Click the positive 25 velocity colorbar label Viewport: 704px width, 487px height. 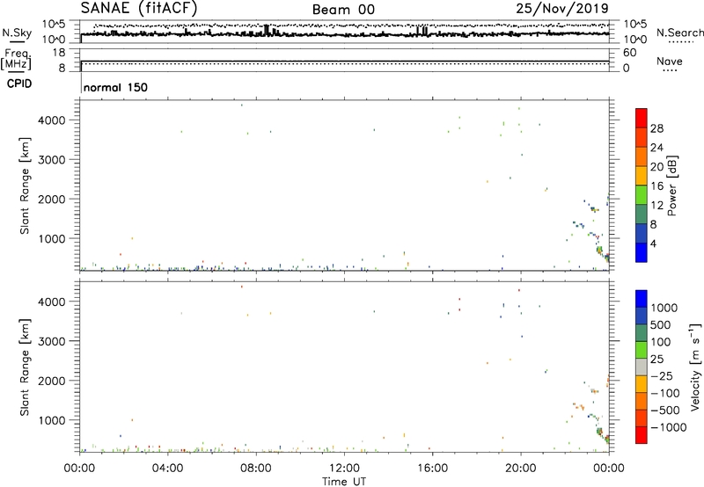pyautogui.click(x=657, y=359)
